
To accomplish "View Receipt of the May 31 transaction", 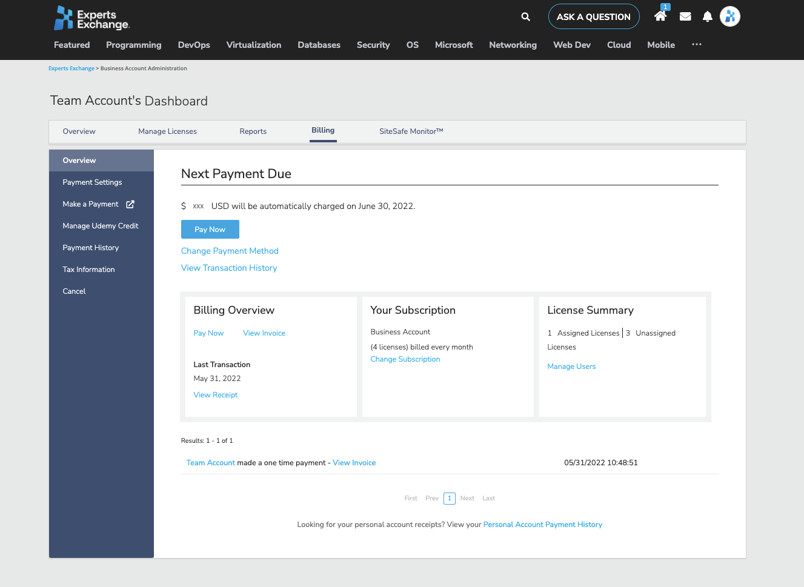I will point(215,394).
